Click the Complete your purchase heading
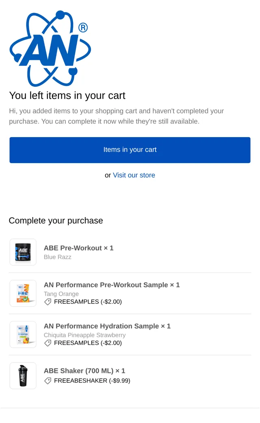The image size is (260, 423). click(x=56, y=221)
